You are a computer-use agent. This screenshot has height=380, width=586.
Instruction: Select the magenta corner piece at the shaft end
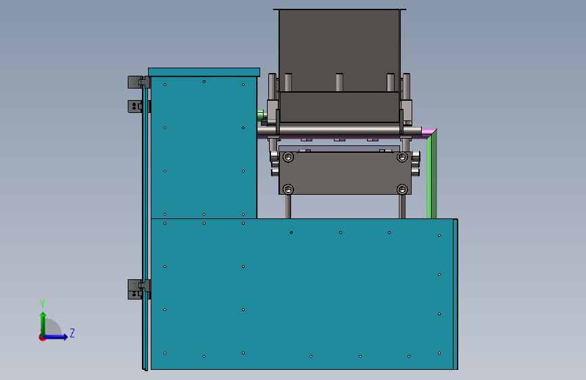tap(429, 133)
